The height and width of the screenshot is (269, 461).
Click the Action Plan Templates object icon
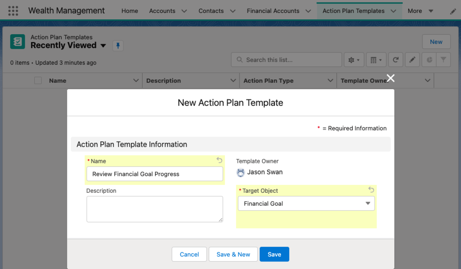pos(18,42)
